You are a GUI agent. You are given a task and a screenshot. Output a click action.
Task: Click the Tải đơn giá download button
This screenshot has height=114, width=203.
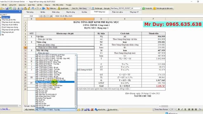97,9
